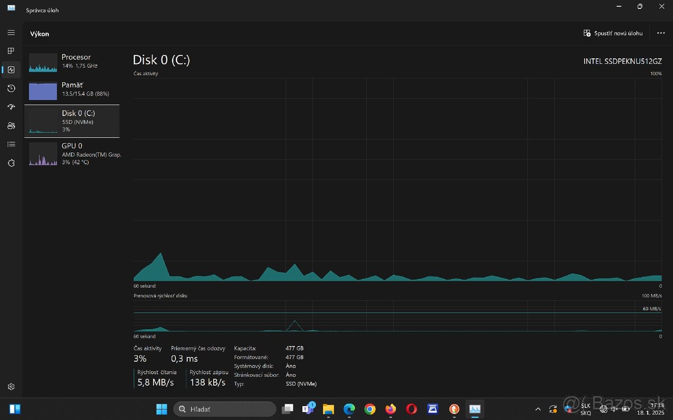Image resolution: width=673 pixels, height=420 pixels.
Task: Open Task Manager settings gear
Action: [x=11, y=386]
